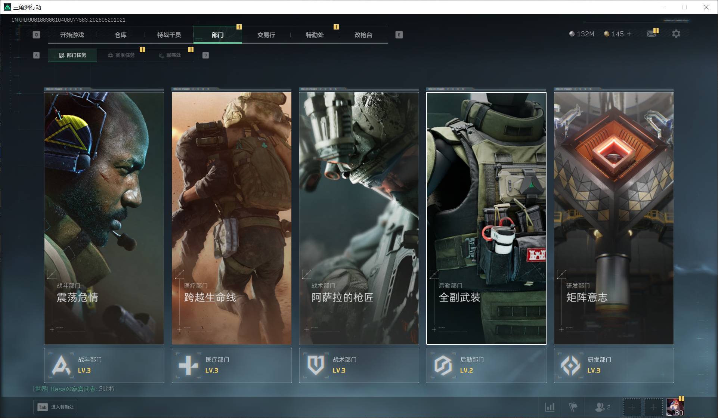Click the flag icon in bottom bar
Image resolution: width=718 pixels, height=418 pixels.
(573, 407)
